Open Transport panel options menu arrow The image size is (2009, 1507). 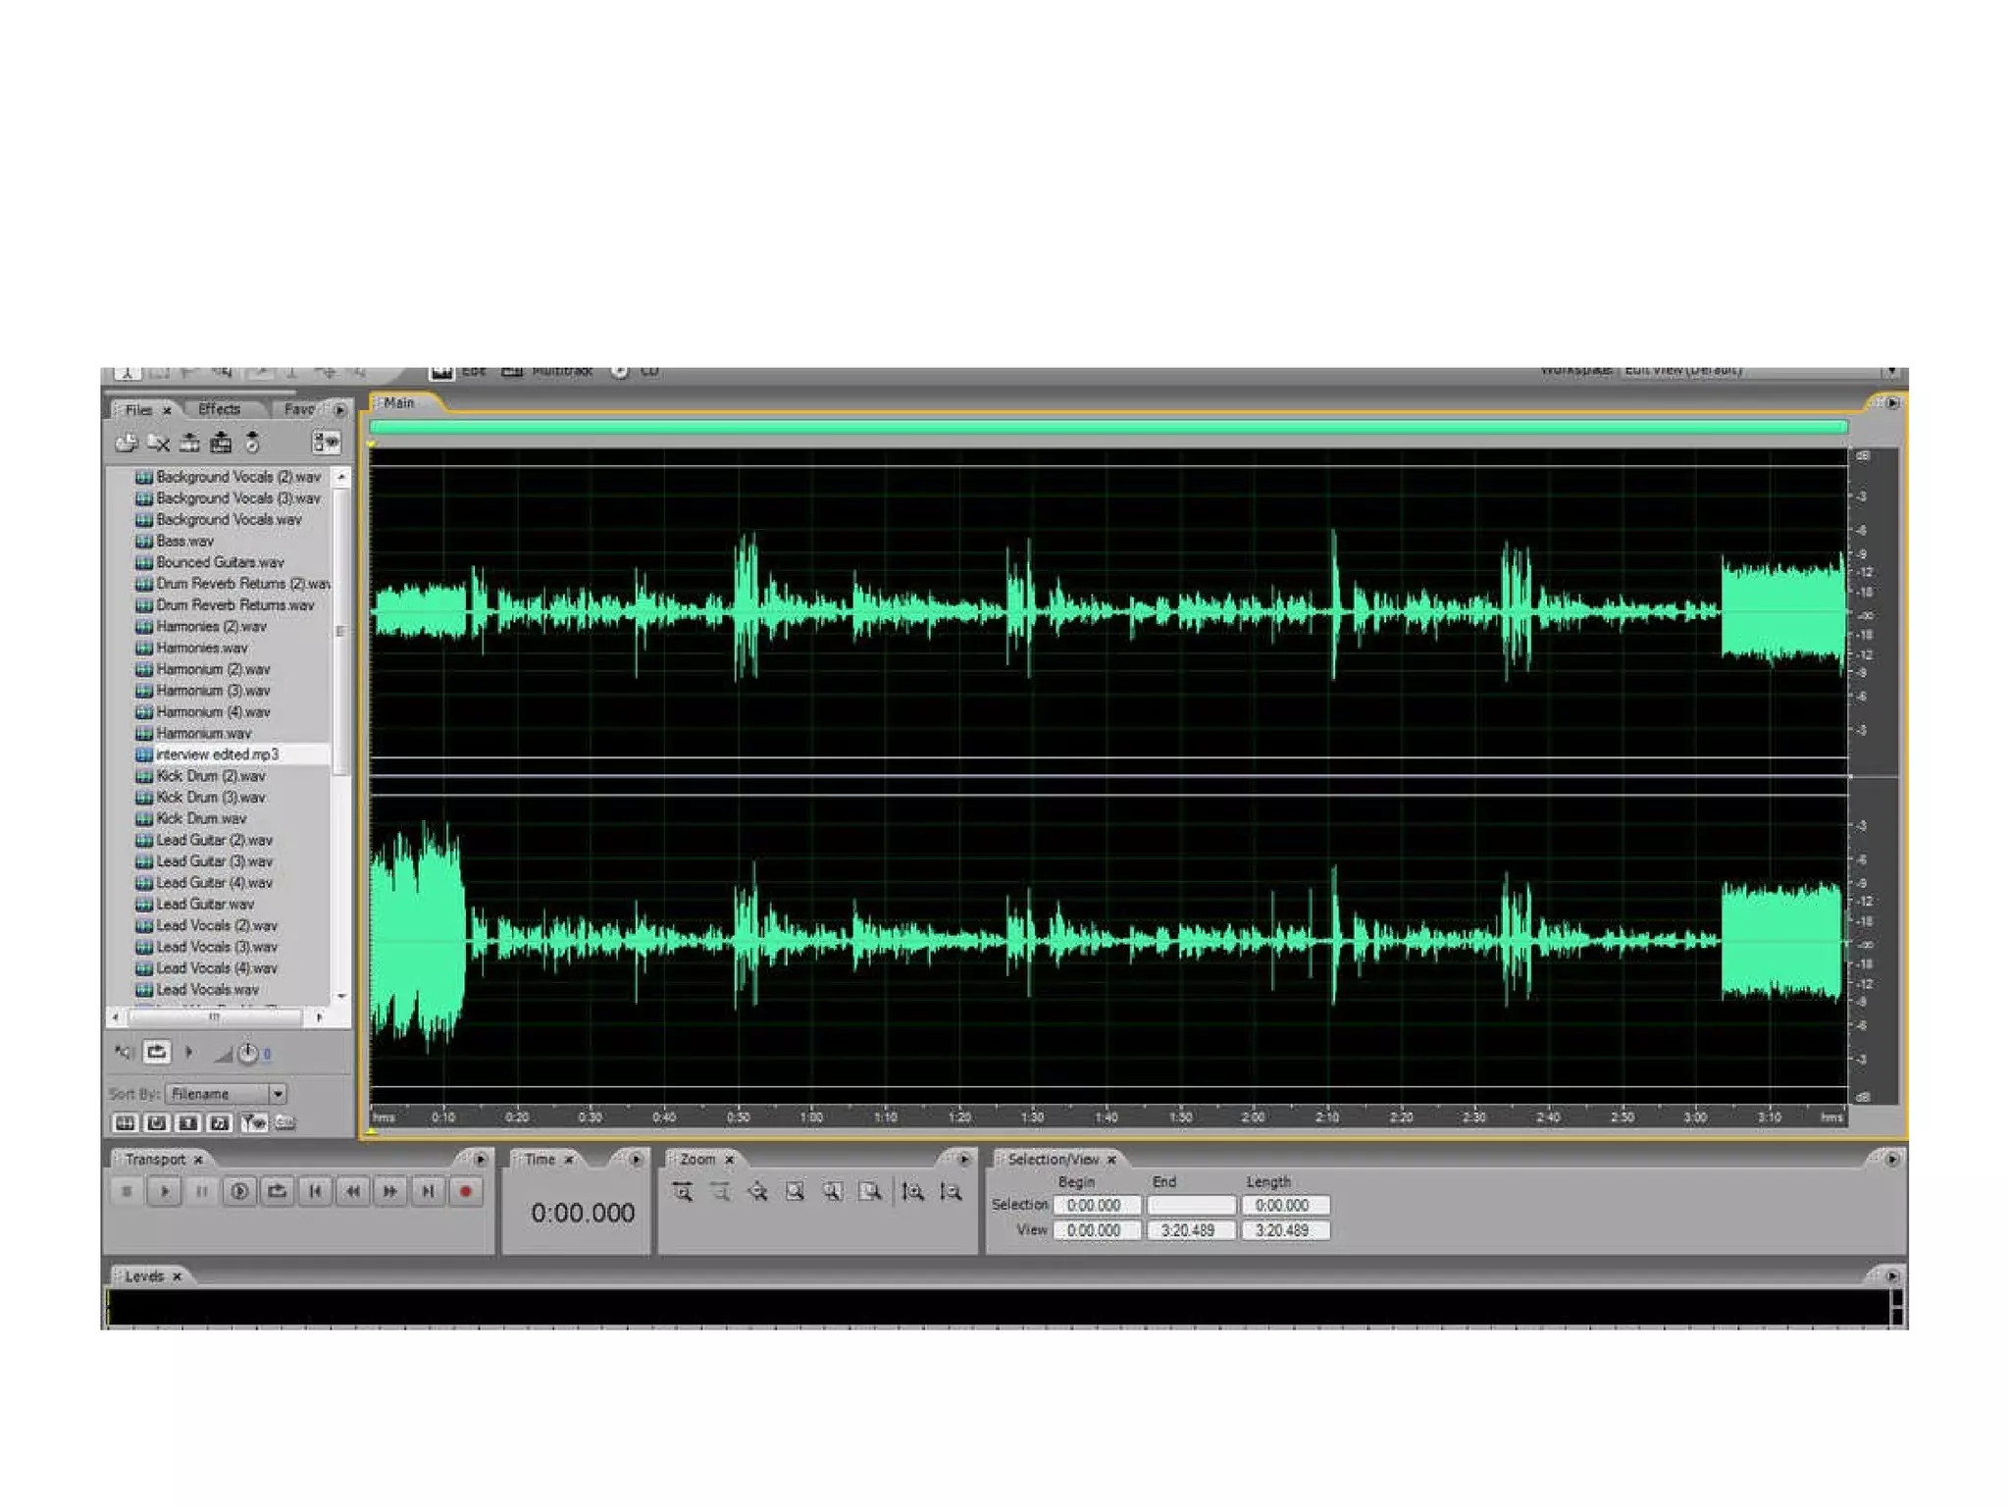(481, 1160)
